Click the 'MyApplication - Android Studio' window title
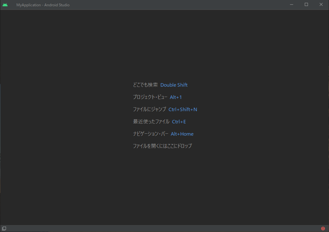Screen dimensions: 329x232 (43, 5)
